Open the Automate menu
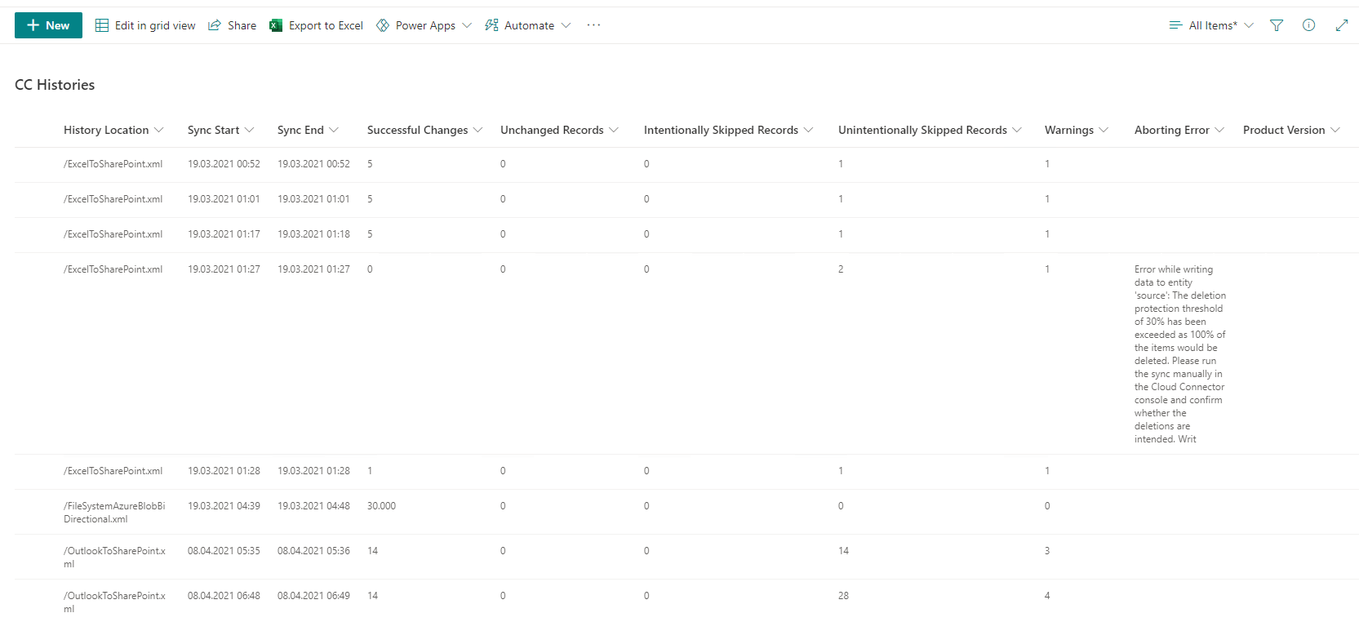The height and width of the screenshot is (622, 1359). (527, 25)
